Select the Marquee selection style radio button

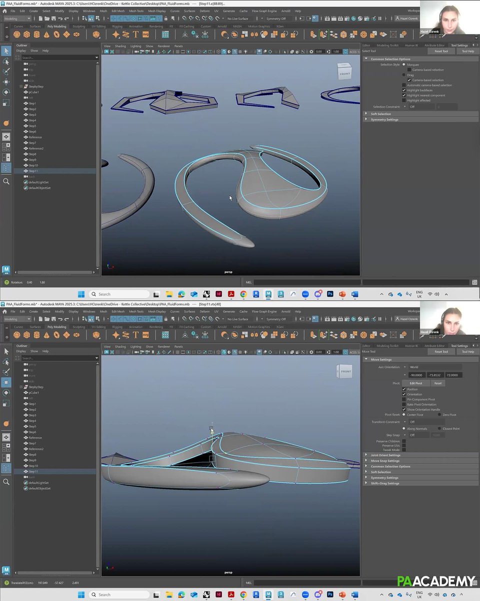click(x=404, y=65)
